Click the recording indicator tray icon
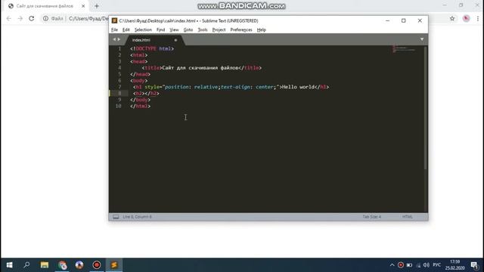Screen dimensions: 484x272 (401, 265)
